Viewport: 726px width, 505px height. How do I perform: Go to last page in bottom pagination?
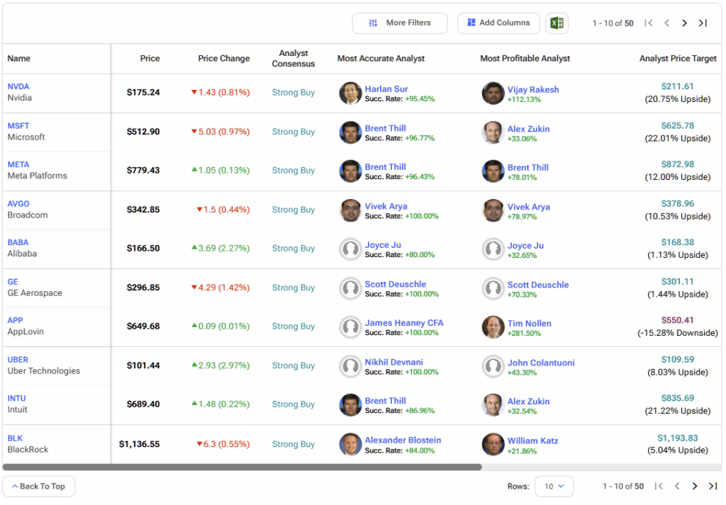point(713,486)
